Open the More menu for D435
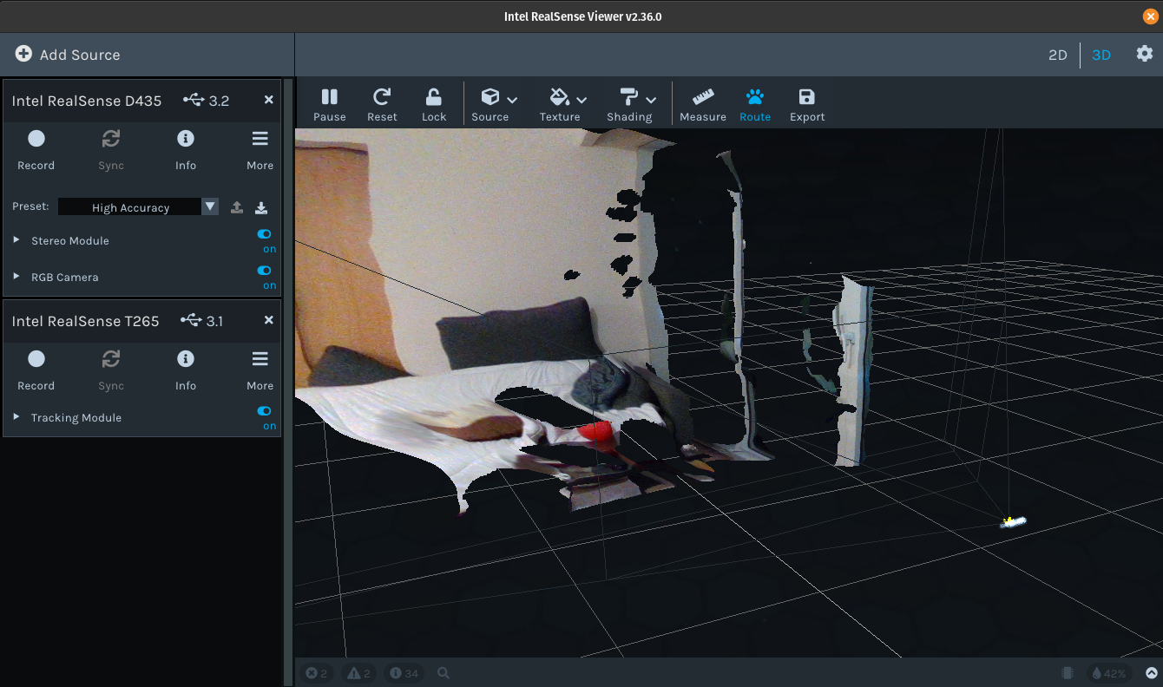1163x687 pixels. (260, 148)
